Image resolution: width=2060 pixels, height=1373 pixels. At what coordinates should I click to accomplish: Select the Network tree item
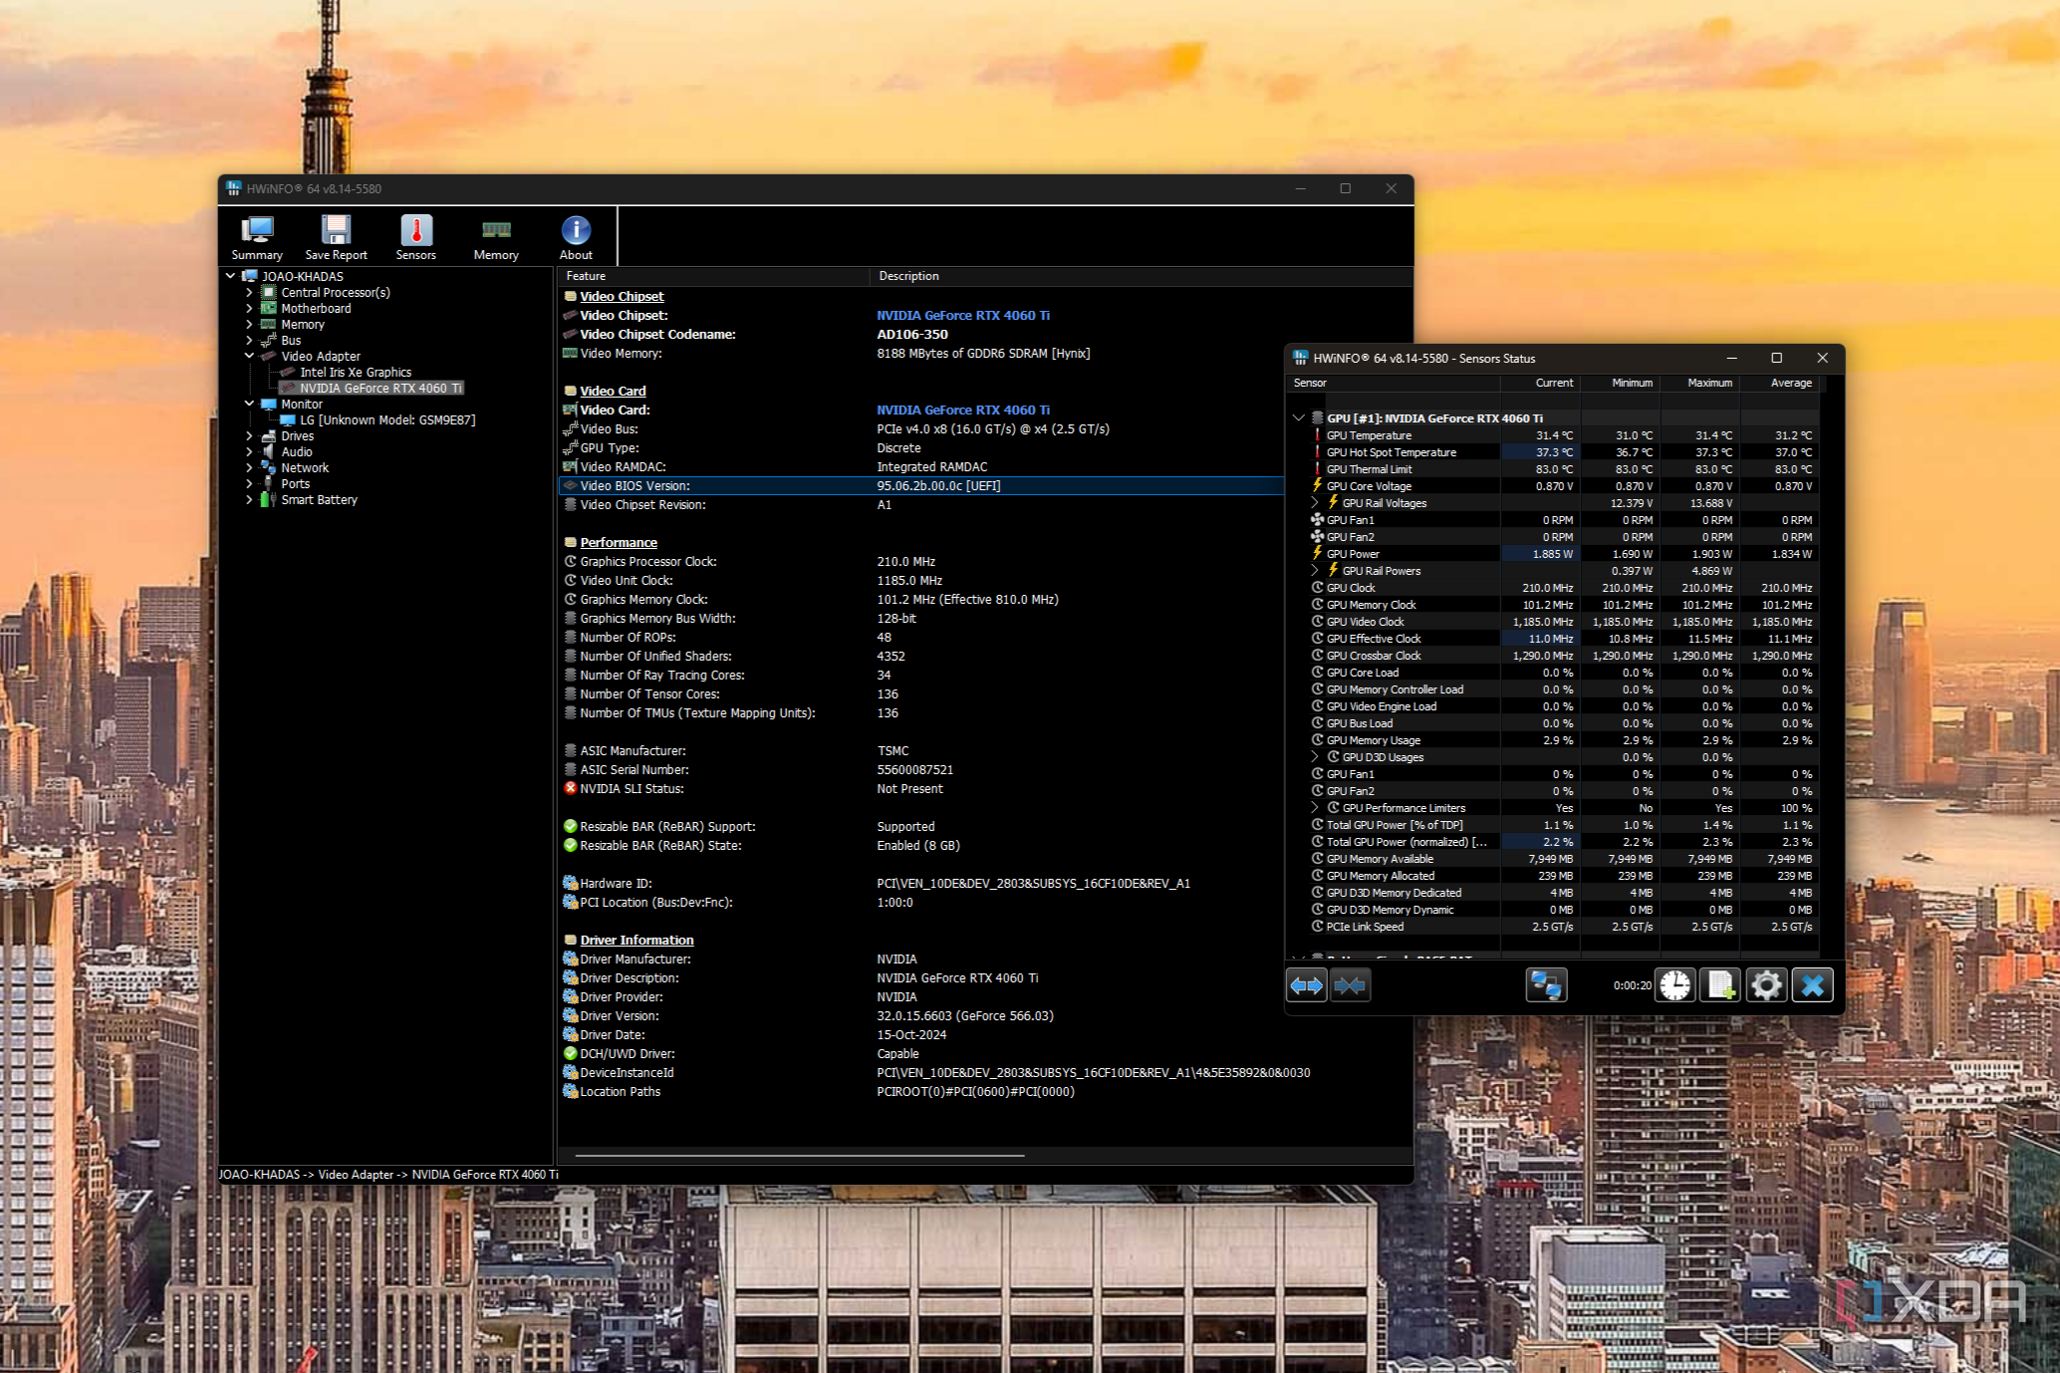(x=305, y=468)
